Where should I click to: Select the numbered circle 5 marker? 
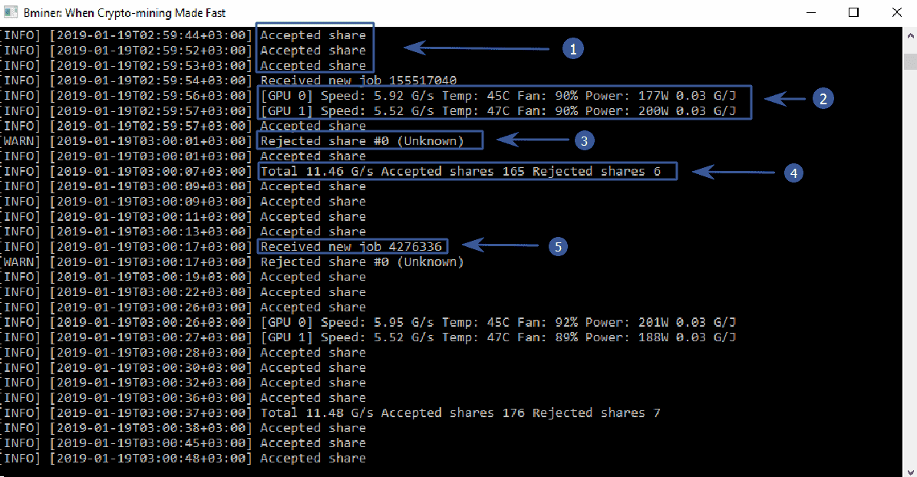pos(559,246)
